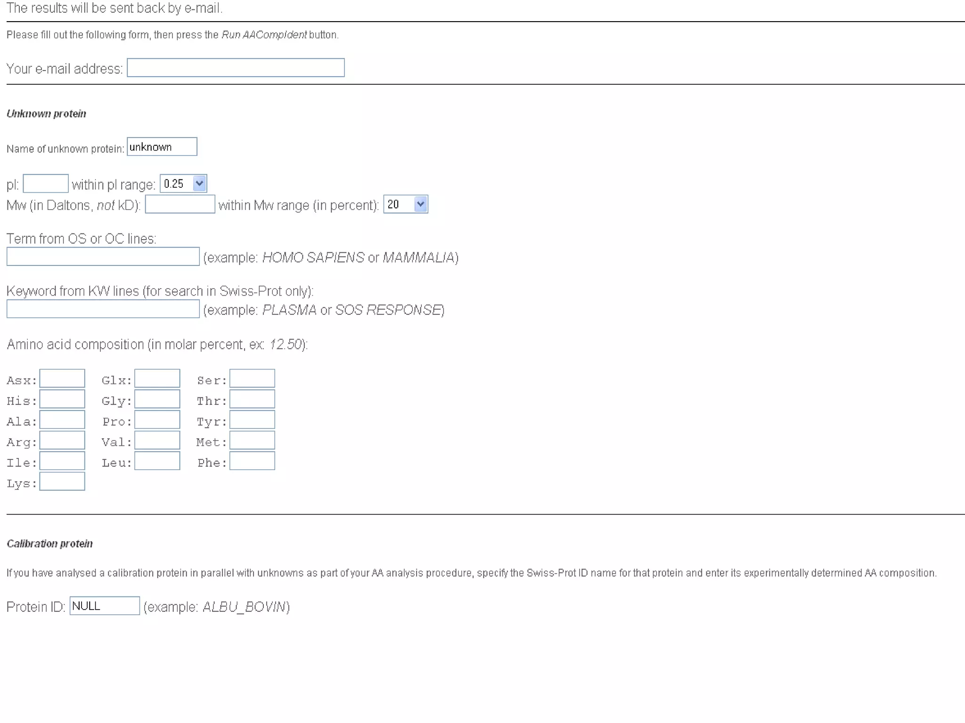Click the Ser amino acid field

252,379
